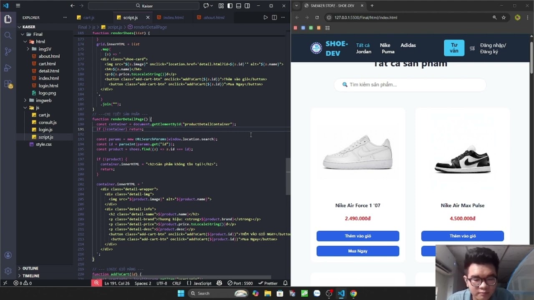Open Chrome three-dot menu

pos(528,17)
